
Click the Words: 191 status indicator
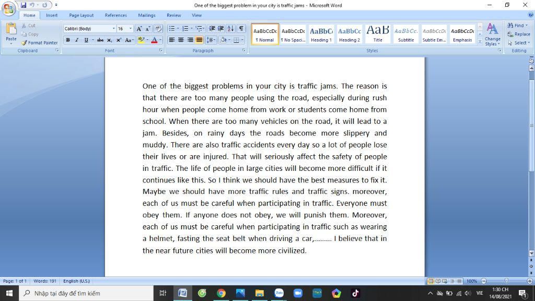point(45,281)
